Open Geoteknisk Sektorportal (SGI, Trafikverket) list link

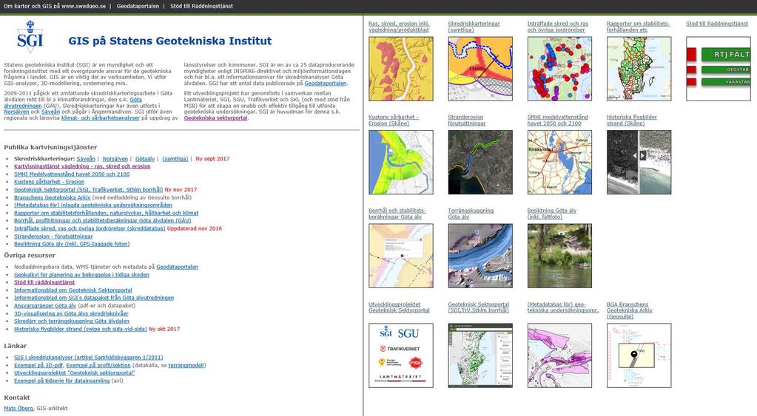88,189
